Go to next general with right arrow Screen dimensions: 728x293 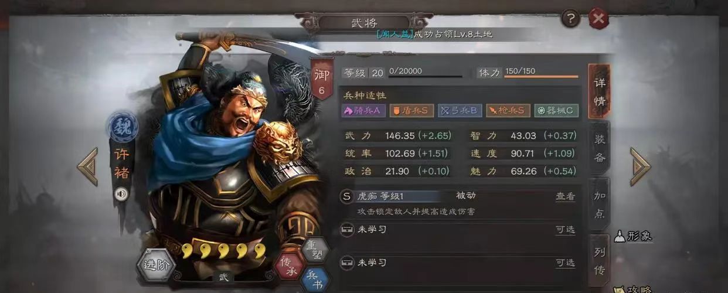(640, 166)
